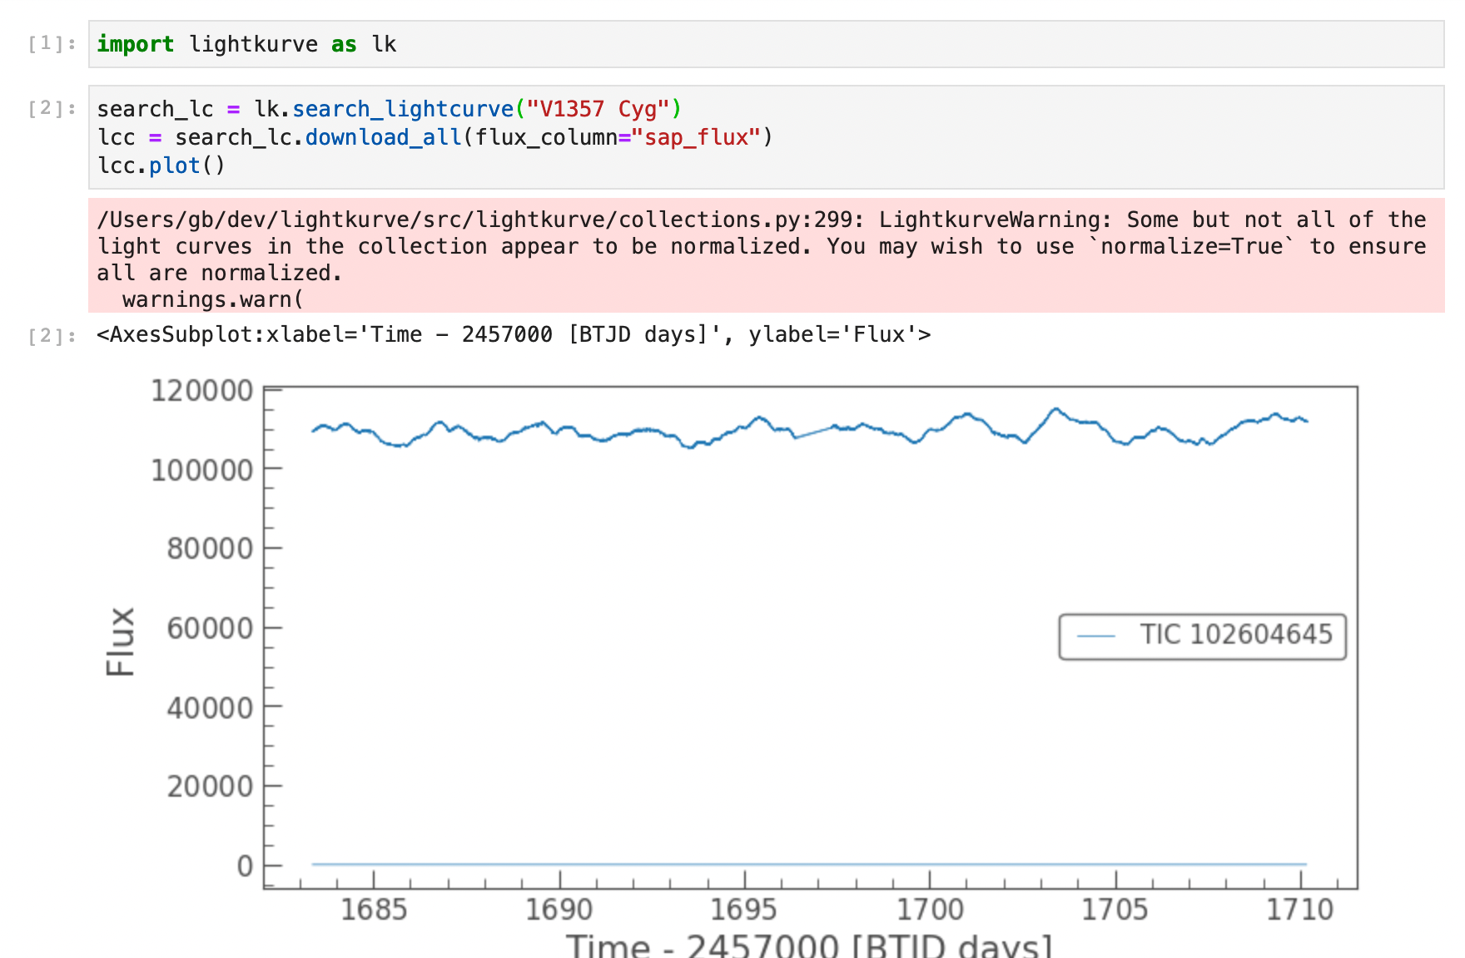Click the import lightkurve code cell

pyautogui.click(x=766, y=44)
